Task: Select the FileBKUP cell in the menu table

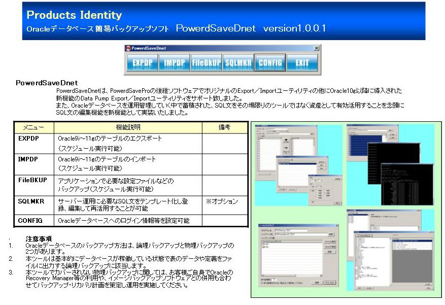Action: coord(34,185)
